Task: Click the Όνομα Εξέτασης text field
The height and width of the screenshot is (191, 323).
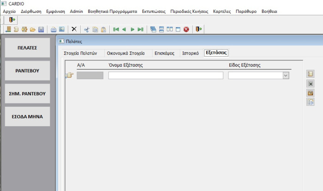Action: (166, 75)
